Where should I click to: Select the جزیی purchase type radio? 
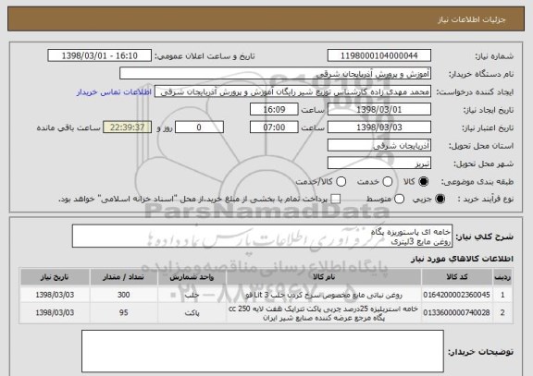pyautogui.click(x=440, y=199)
